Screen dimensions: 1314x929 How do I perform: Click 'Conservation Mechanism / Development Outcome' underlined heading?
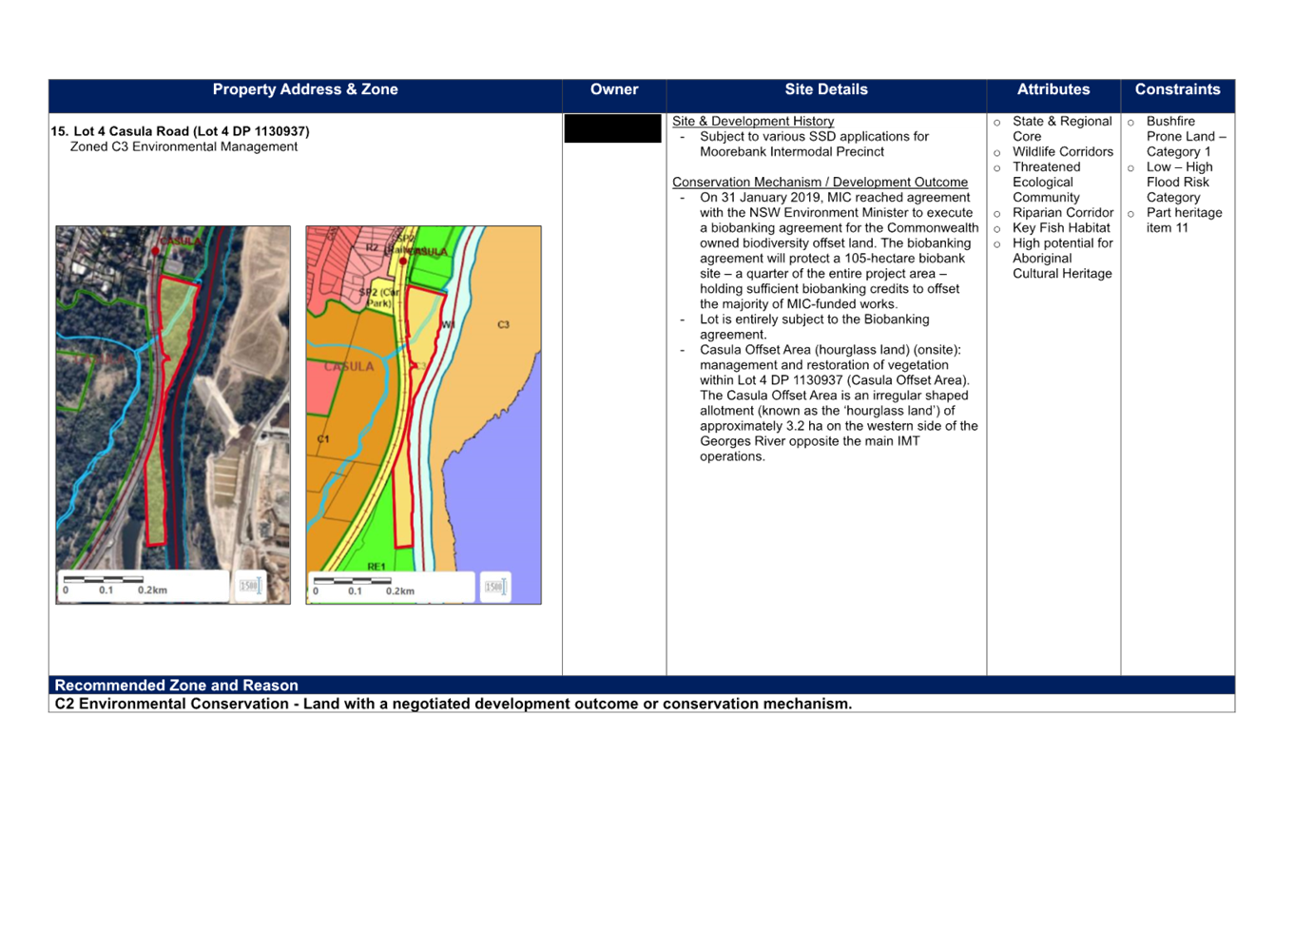click(820, 182)
